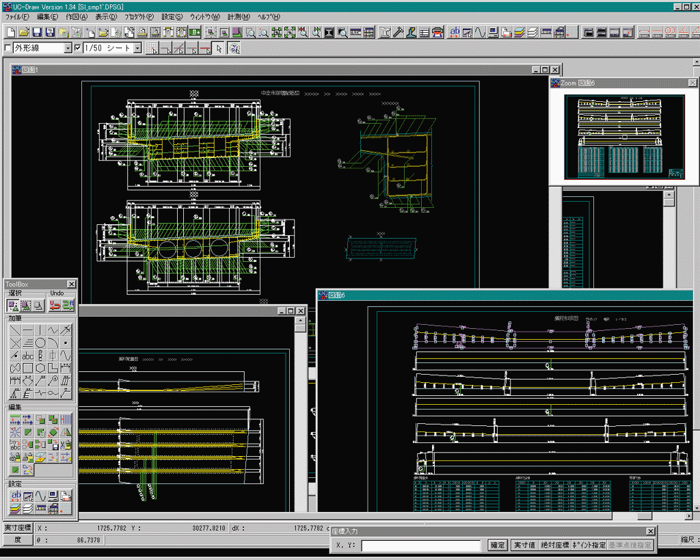Click the New file icon in toolbar

click(x=10, y=32)
